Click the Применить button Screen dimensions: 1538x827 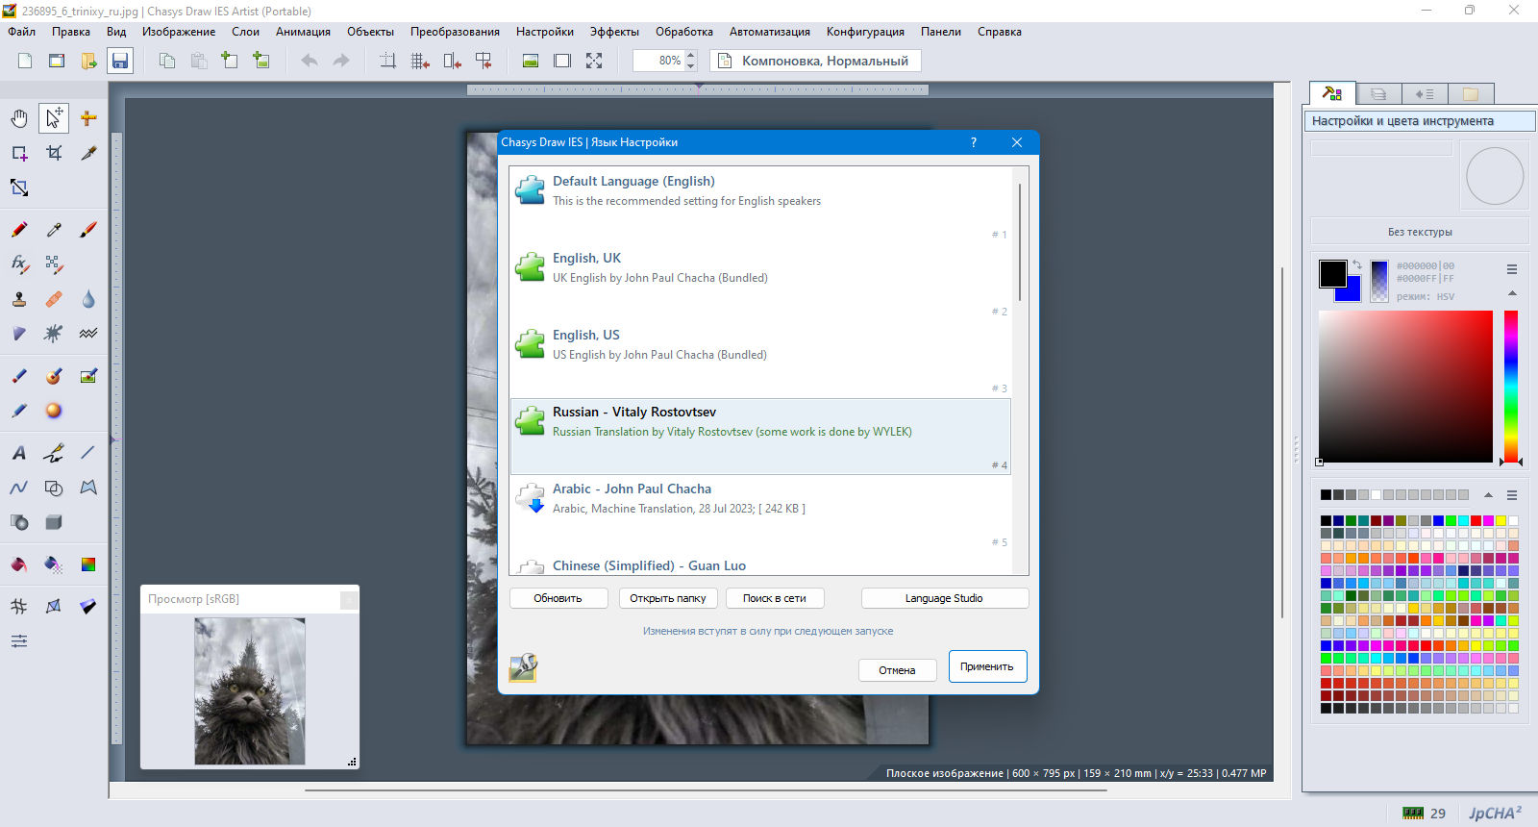point(987,666)
